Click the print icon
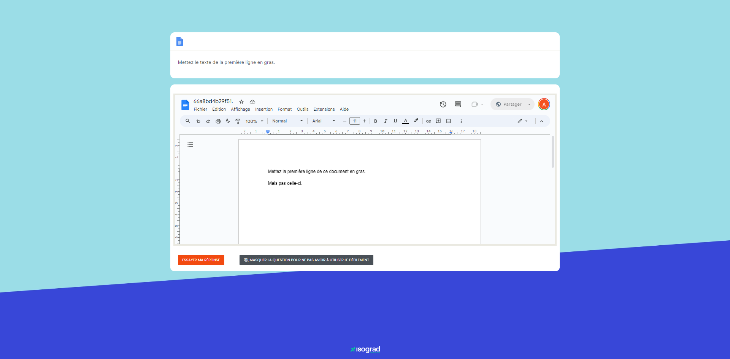 tap(218, 121)
